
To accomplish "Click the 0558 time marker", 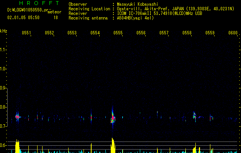I will coord(187,33).
